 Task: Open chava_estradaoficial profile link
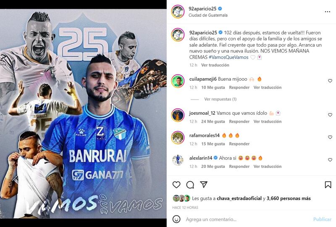pos(239,198)
